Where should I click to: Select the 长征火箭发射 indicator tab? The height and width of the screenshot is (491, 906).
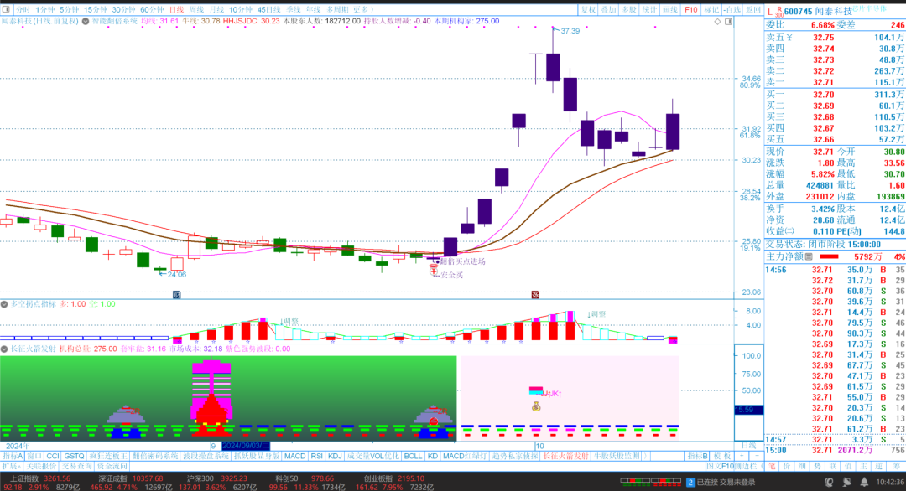(566, 456)
